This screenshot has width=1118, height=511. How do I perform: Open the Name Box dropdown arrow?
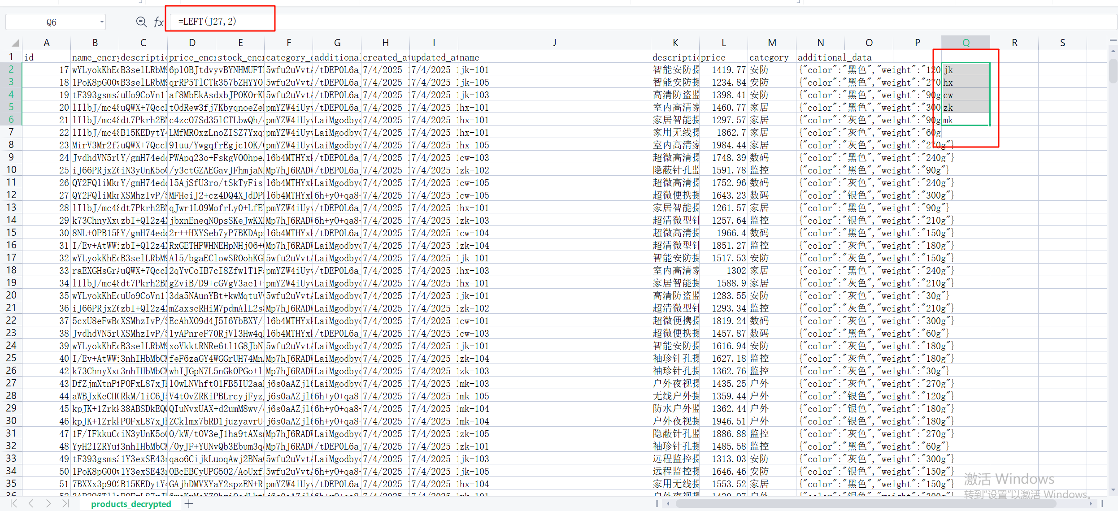pos(102,22)
